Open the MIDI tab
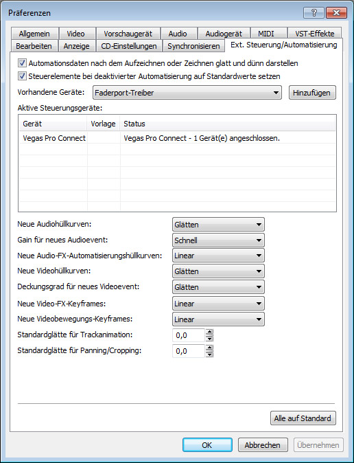Image resolution: width=354 pixels, height=463 pixels. [x=266, y=34]
